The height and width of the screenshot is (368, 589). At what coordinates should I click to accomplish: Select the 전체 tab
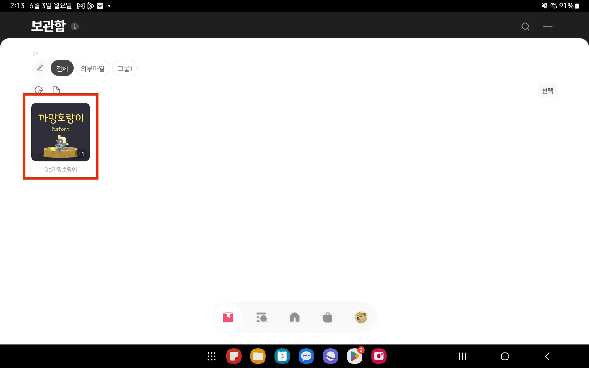click(62, 68)
